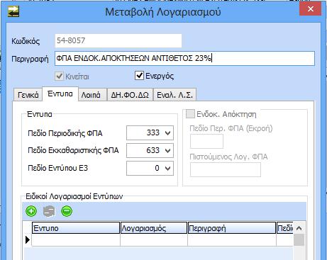Viewport: 327px width, 260px height.
Task: Click the grid scrollbar up arrow
Action: [299, 228]
